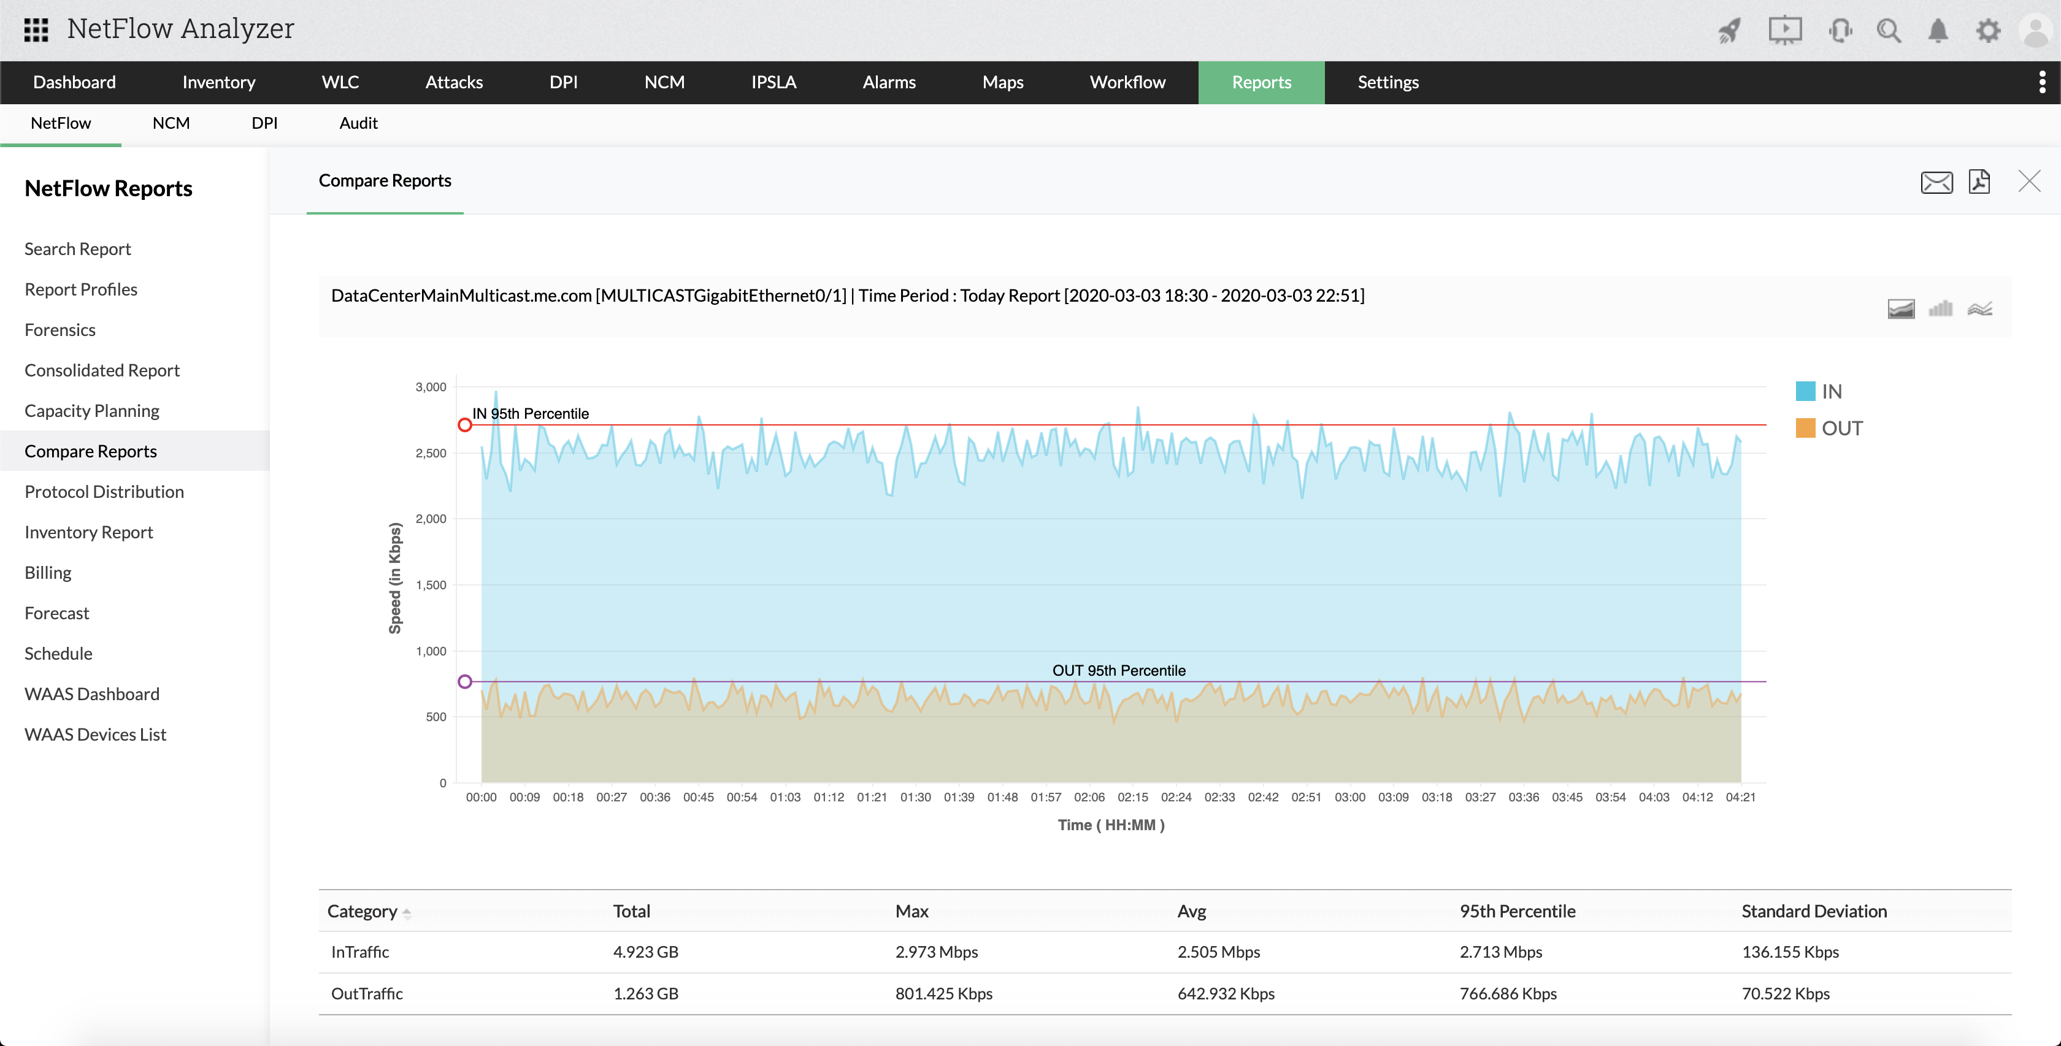Viewport: 2061px width, 1046px height.
Task: Email this compare report
Action: coord(1936,182)
